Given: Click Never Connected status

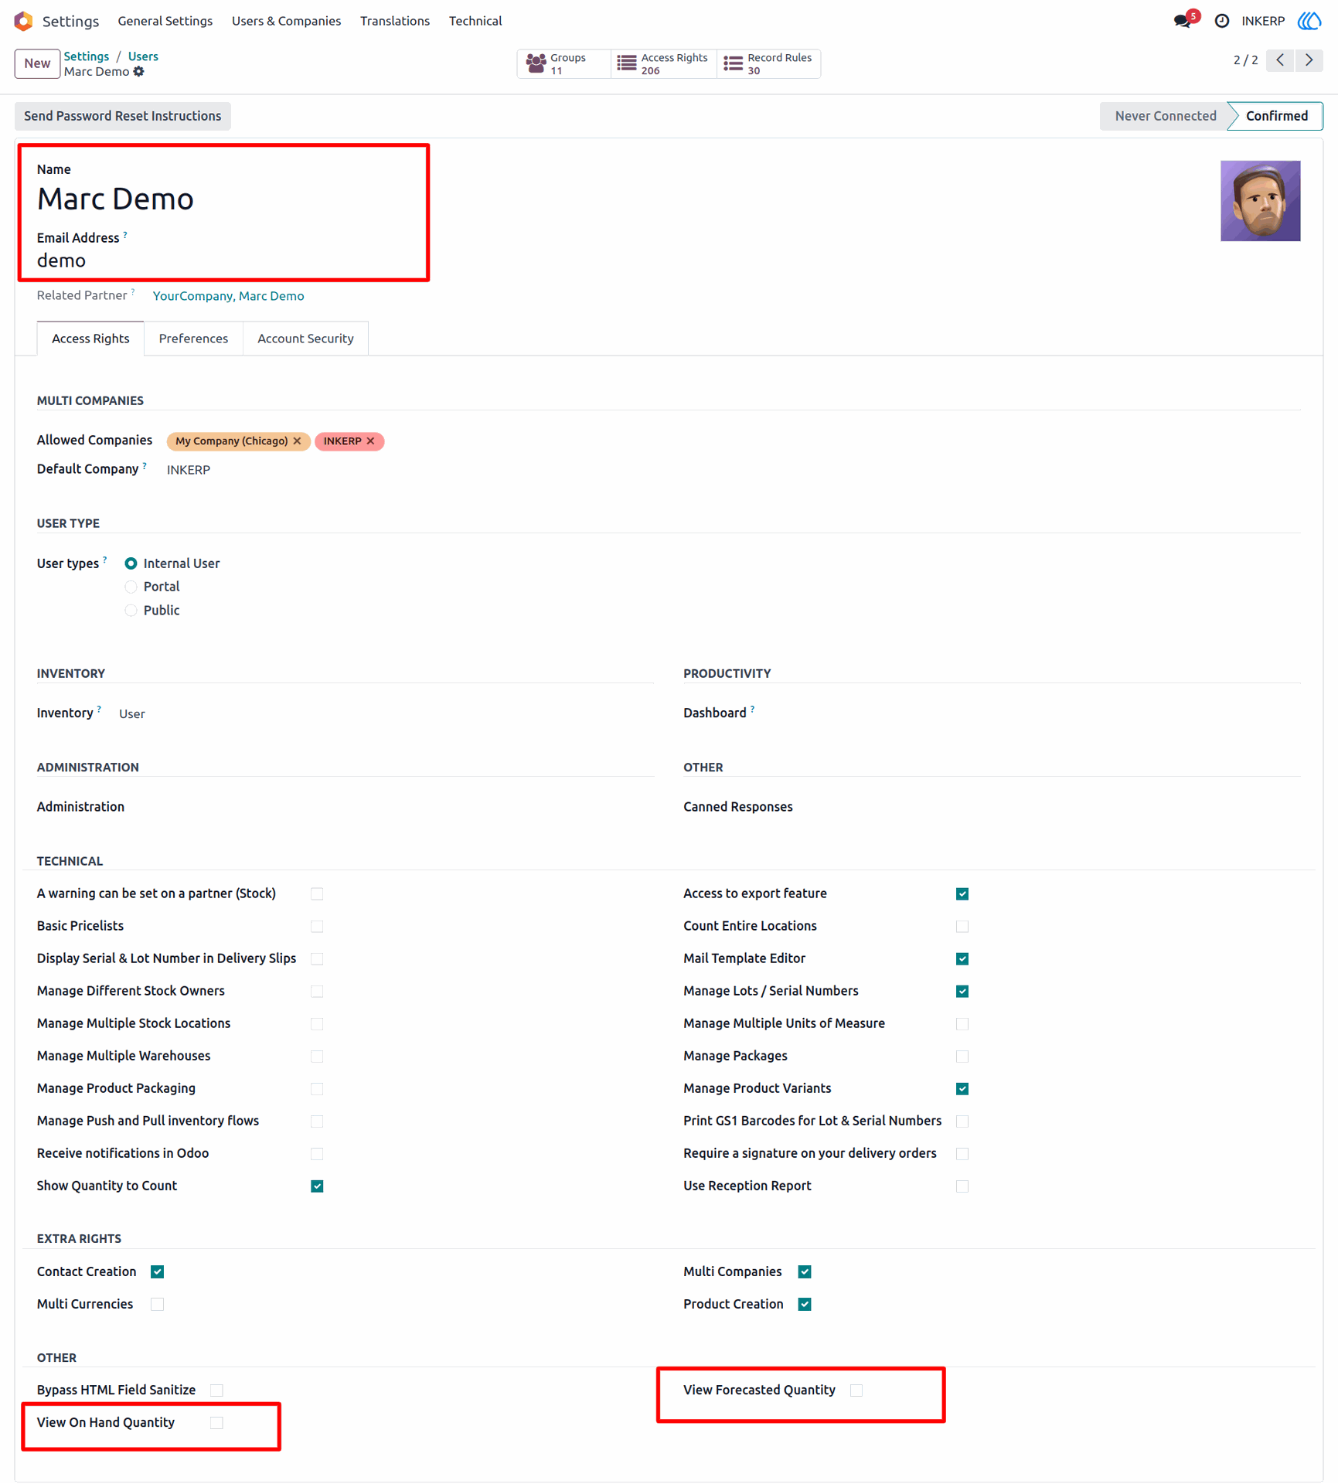Looking at the screenshot, I should [1165, 116].
